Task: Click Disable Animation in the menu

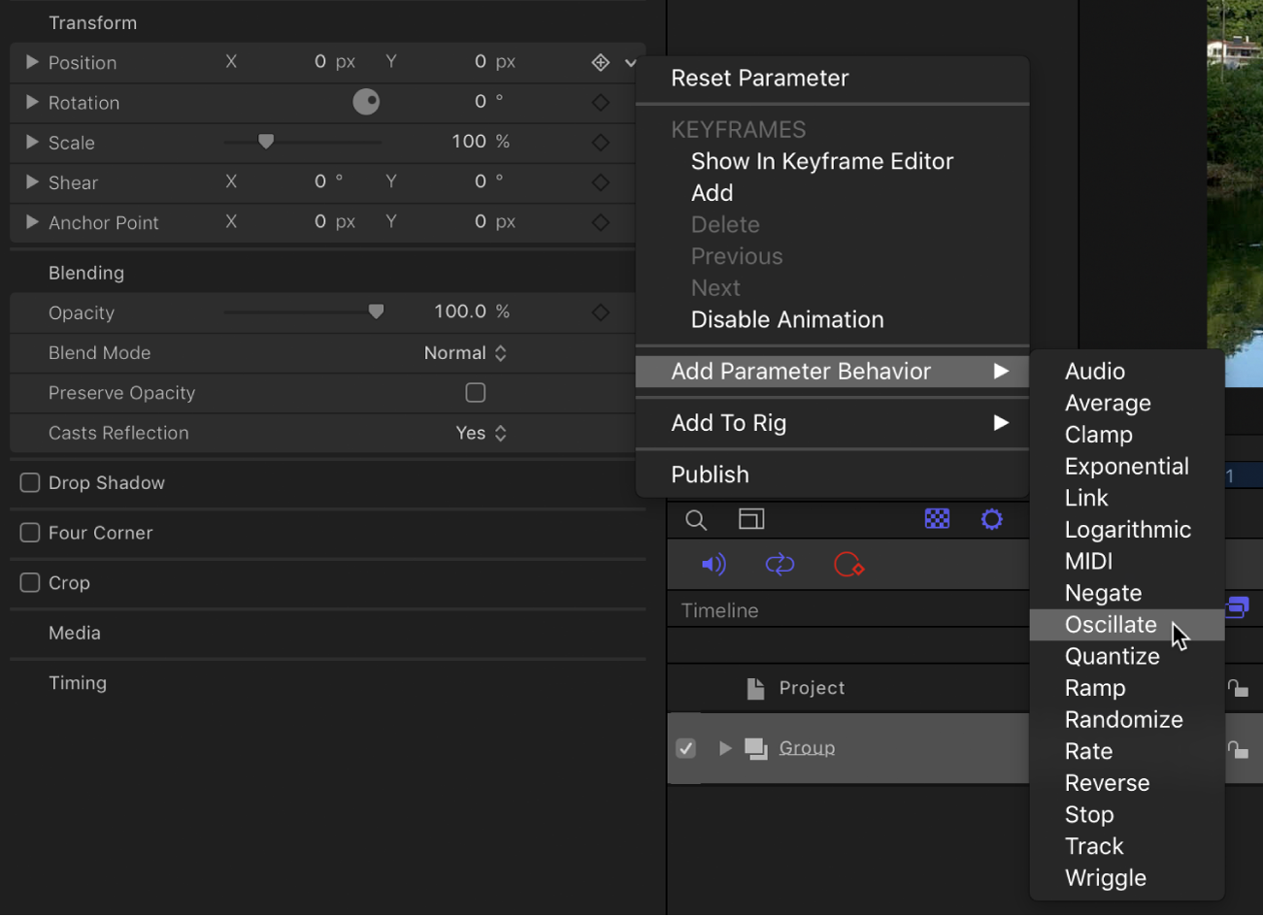Action: 785,319
